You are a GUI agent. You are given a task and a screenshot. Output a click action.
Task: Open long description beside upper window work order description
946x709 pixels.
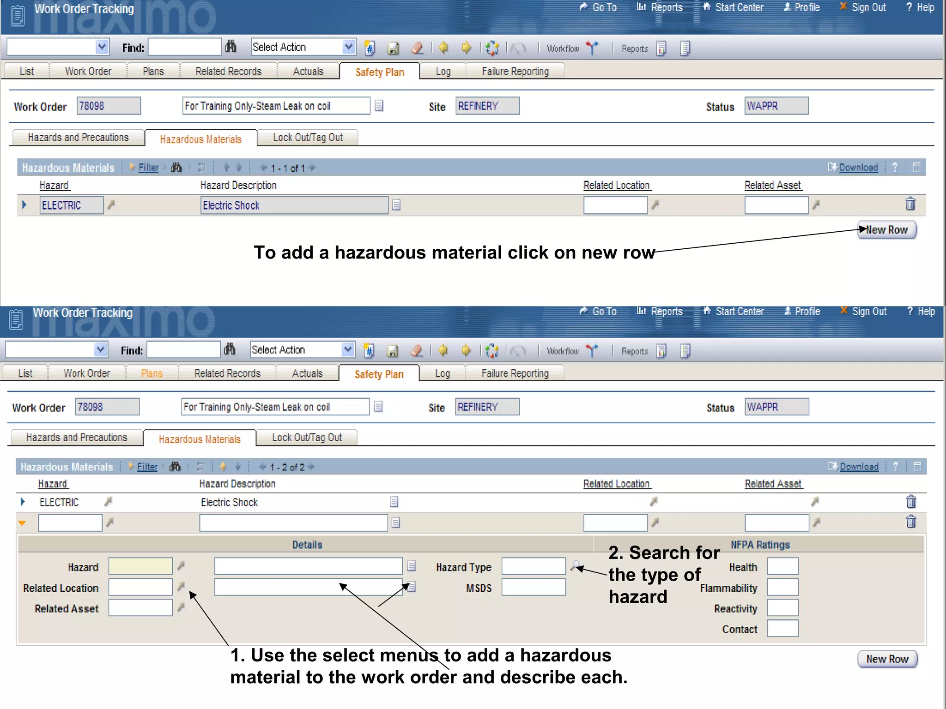[379, 106]
